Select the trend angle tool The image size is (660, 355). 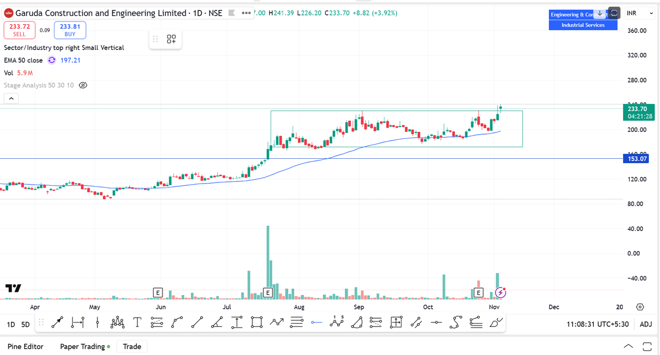click(217, 323)
